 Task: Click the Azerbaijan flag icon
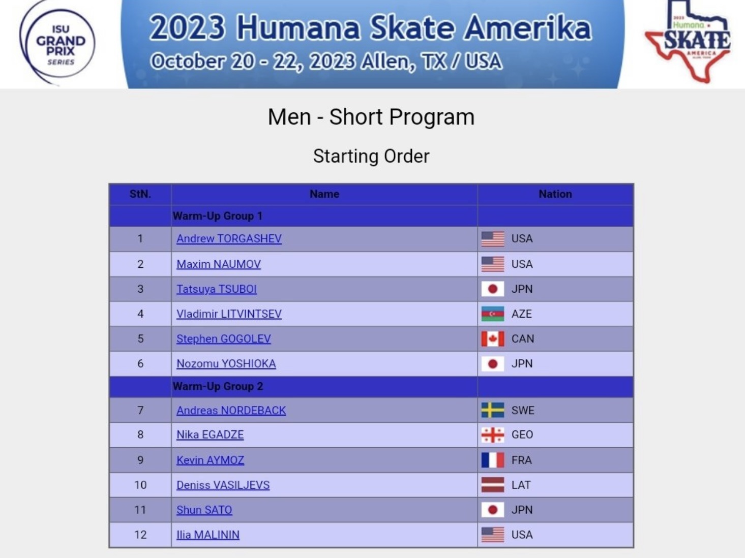492,314
